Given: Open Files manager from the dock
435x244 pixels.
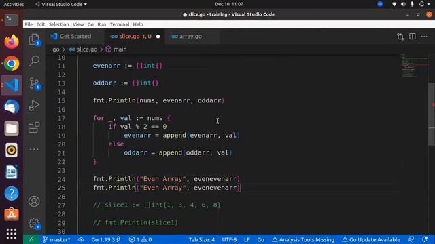Looking at the screenshot, I should click(x=12, y=128).
